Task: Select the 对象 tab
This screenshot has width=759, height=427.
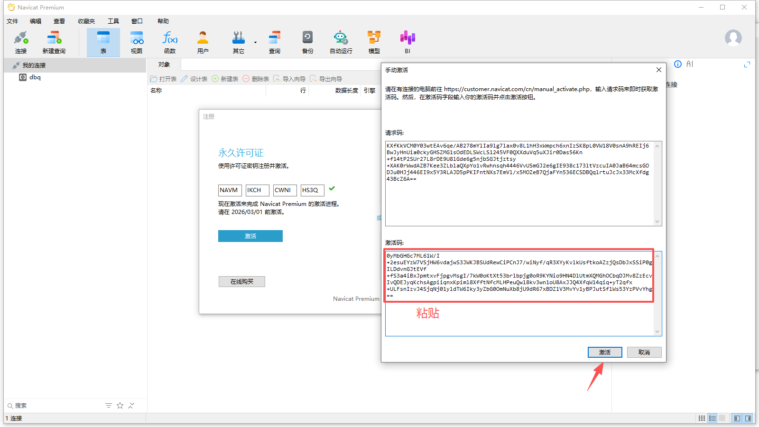Action: click(x=164, y=65)
